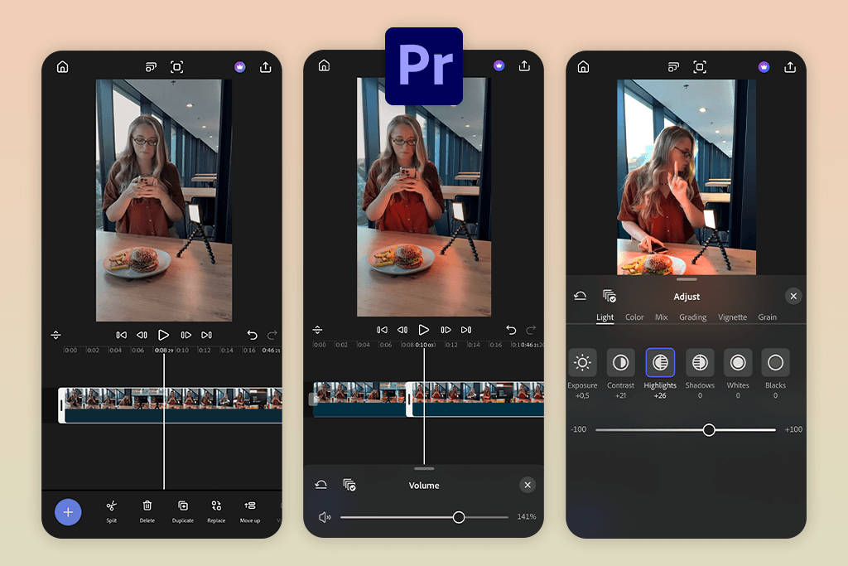Mute audio with the speaker icon
Image resolution: width=848 pixels, height=566 pixels.
tap(325, 517)
